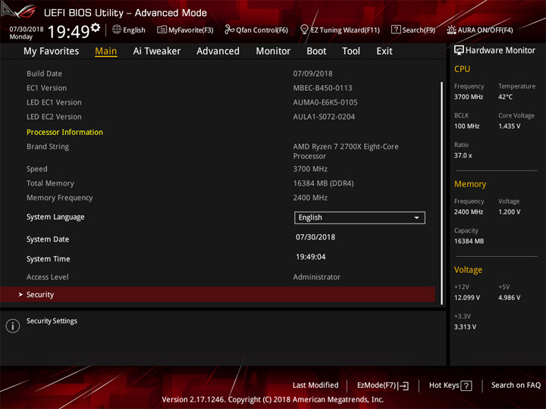Viewport: 546px width, 409px height.
Task: Click +5V 4.986 V reading
Action: point(509,298)
